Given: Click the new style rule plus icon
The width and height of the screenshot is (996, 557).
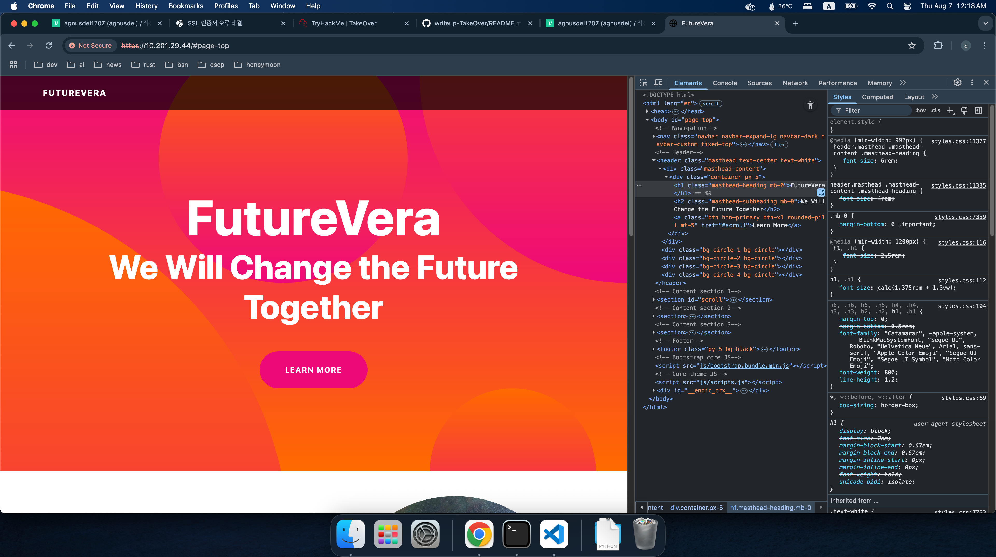Looking at the screenshot, I should pos(950,110).
